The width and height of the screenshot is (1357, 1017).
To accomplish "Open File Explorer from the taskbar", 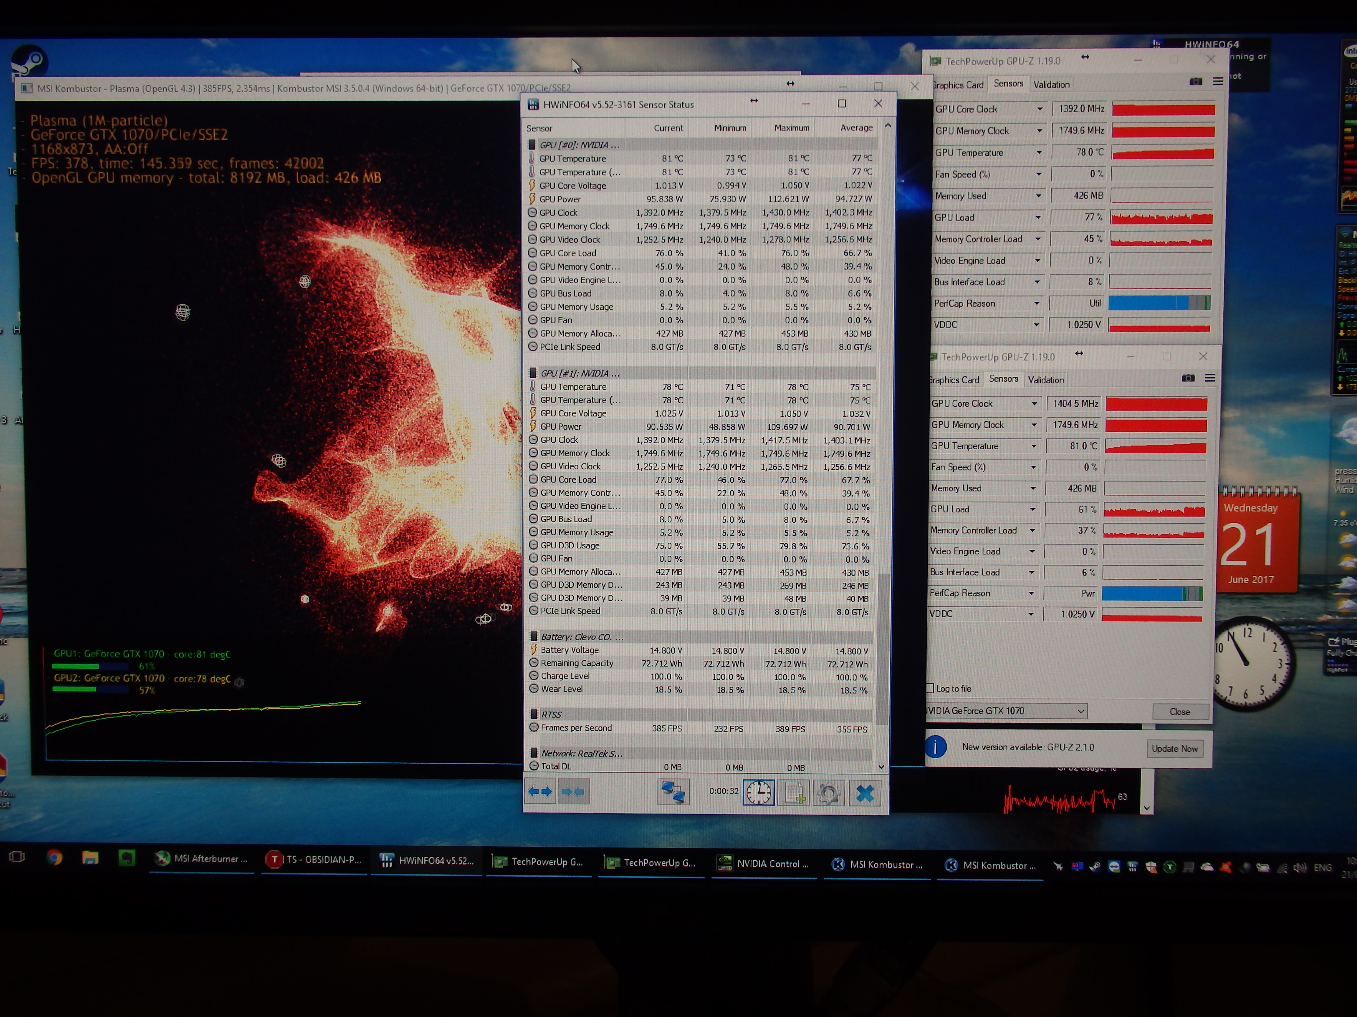I will click(90, 858).
